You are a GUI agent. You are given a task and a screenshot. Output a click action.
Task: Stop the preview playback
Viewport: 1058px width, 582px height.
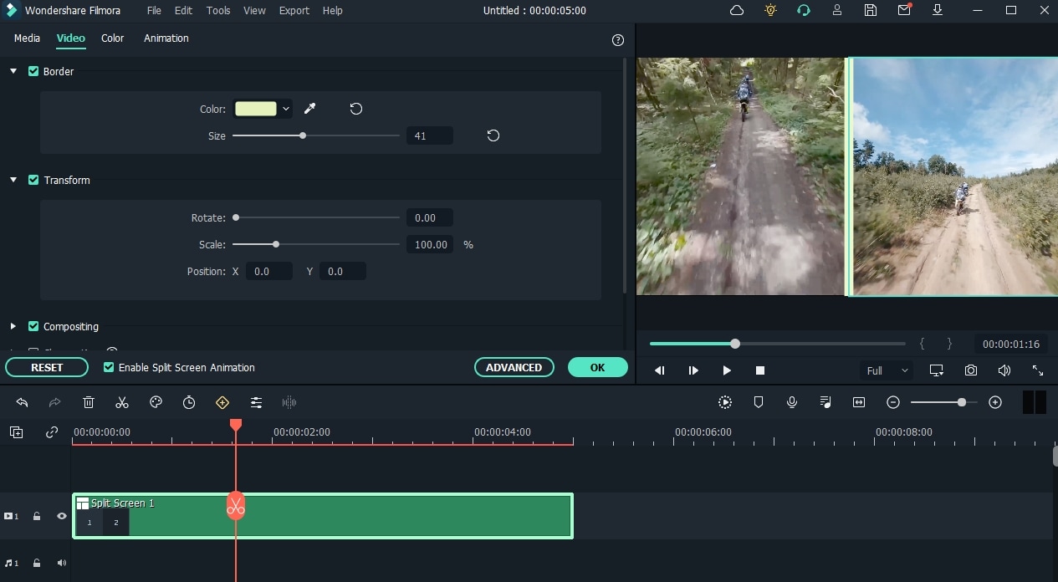pyautogui.click(x=760, y=370)
